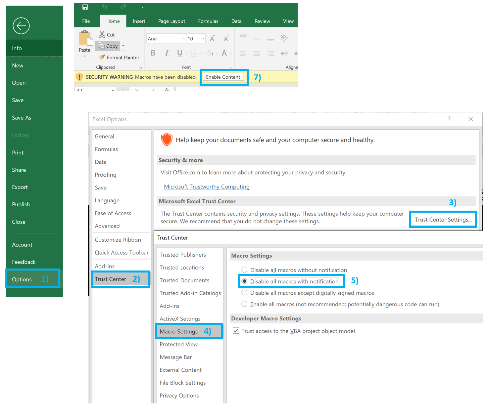Select Customize Ribbon in Excel Options

coord(118,240)
